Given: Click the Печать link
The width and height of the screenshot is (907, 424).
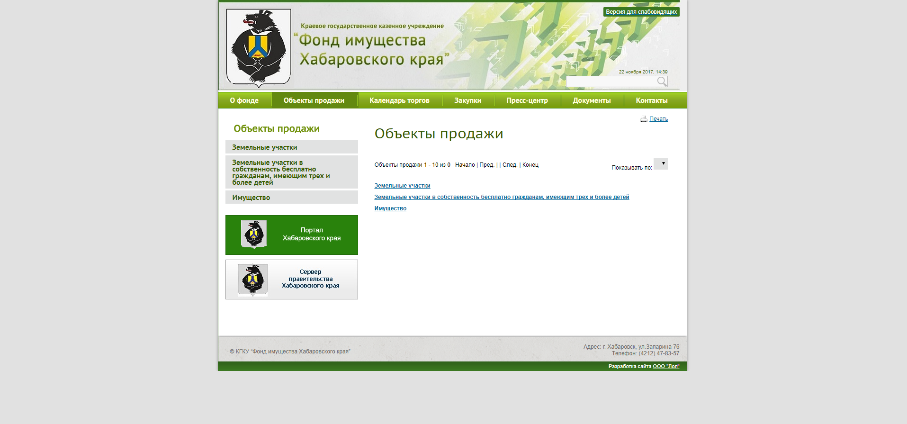Looking at the screenshot, I should pos(658,119).
